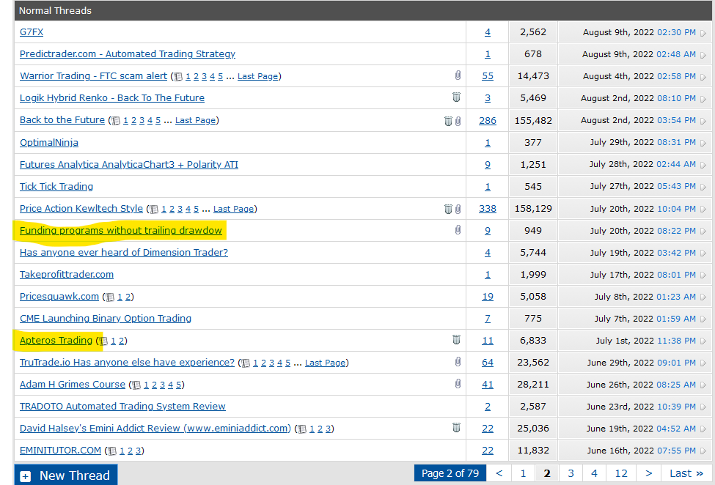Image resolution: width=715 pixels, height=485 pixels.
Task: Go to last post arrow for Tick Tick Trading
Action: [x=703, y=187]
